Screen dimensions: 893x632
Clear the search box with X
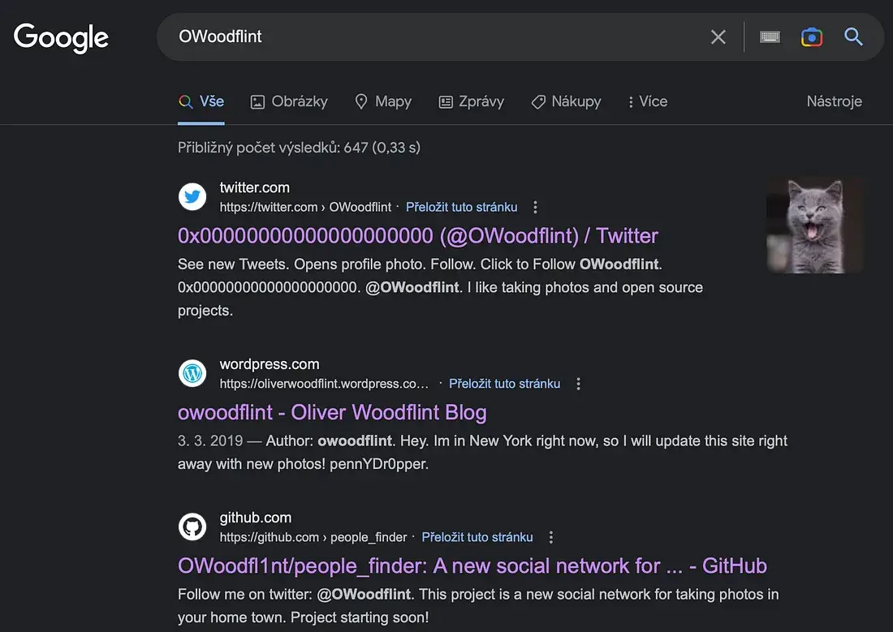tap(718, 37)
